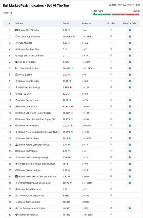Open the Bitcoin Ahr999 Index indicator

point(29,30)
